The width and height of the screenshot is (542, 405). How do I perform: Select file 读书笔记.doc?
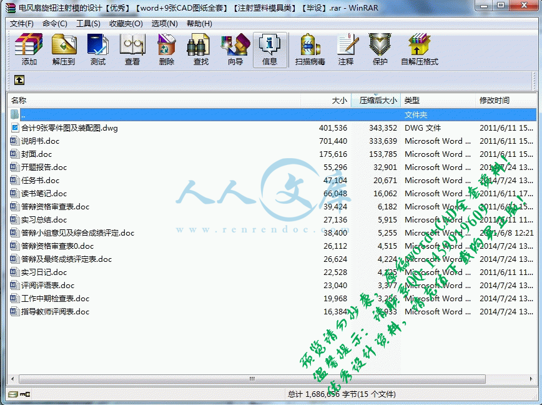(x=44, y=194)
